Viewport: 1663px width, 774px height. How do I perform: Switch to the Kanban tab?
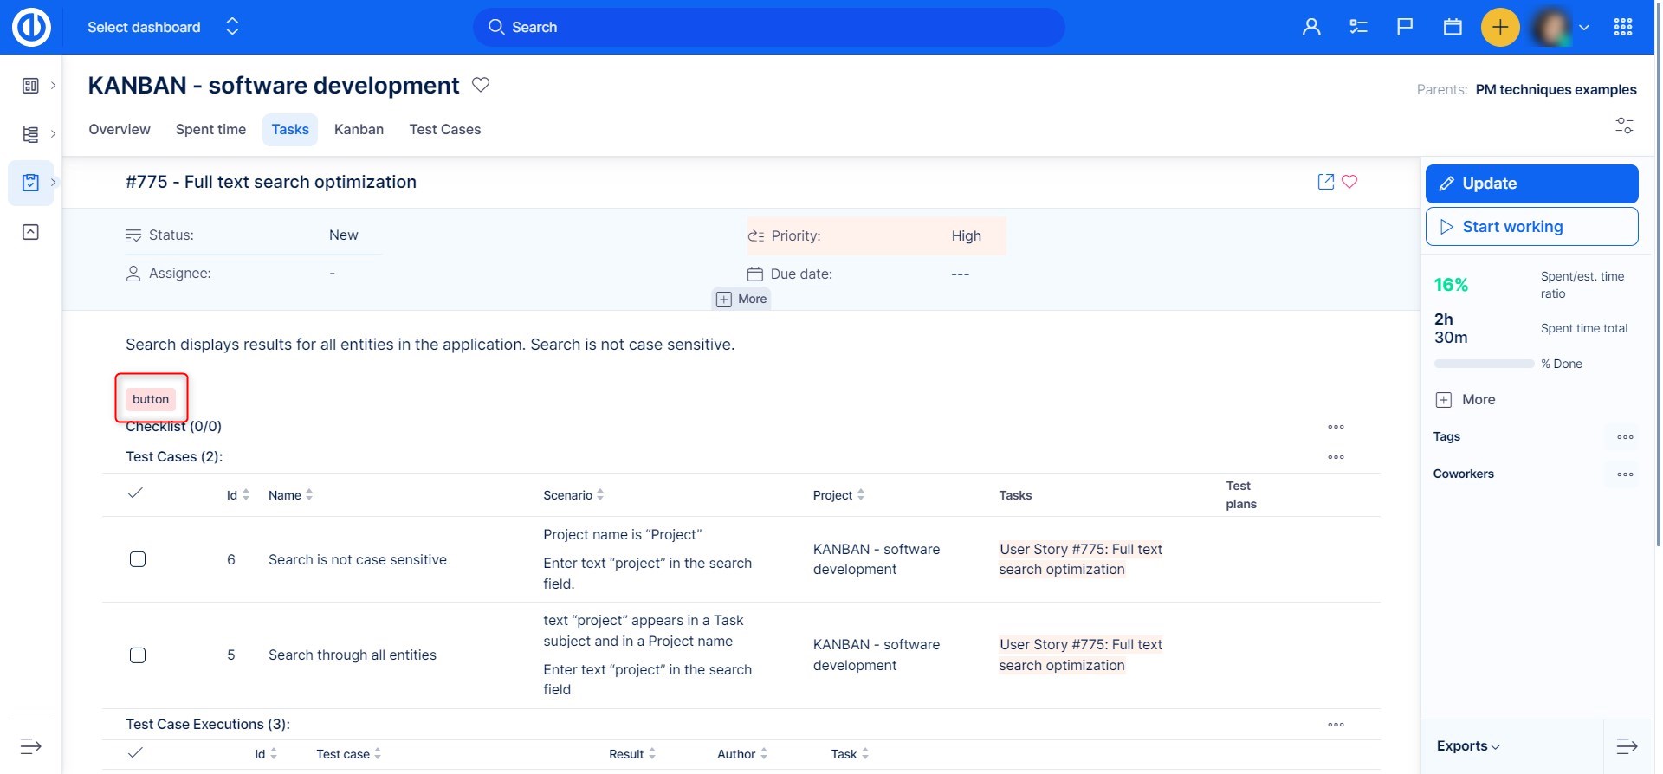point(359,129)
